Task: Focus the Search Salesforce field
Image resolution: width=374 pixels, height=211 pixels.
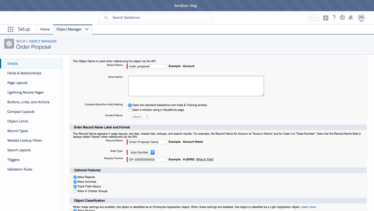Action: pyautogui.click(x=156, y=18)
